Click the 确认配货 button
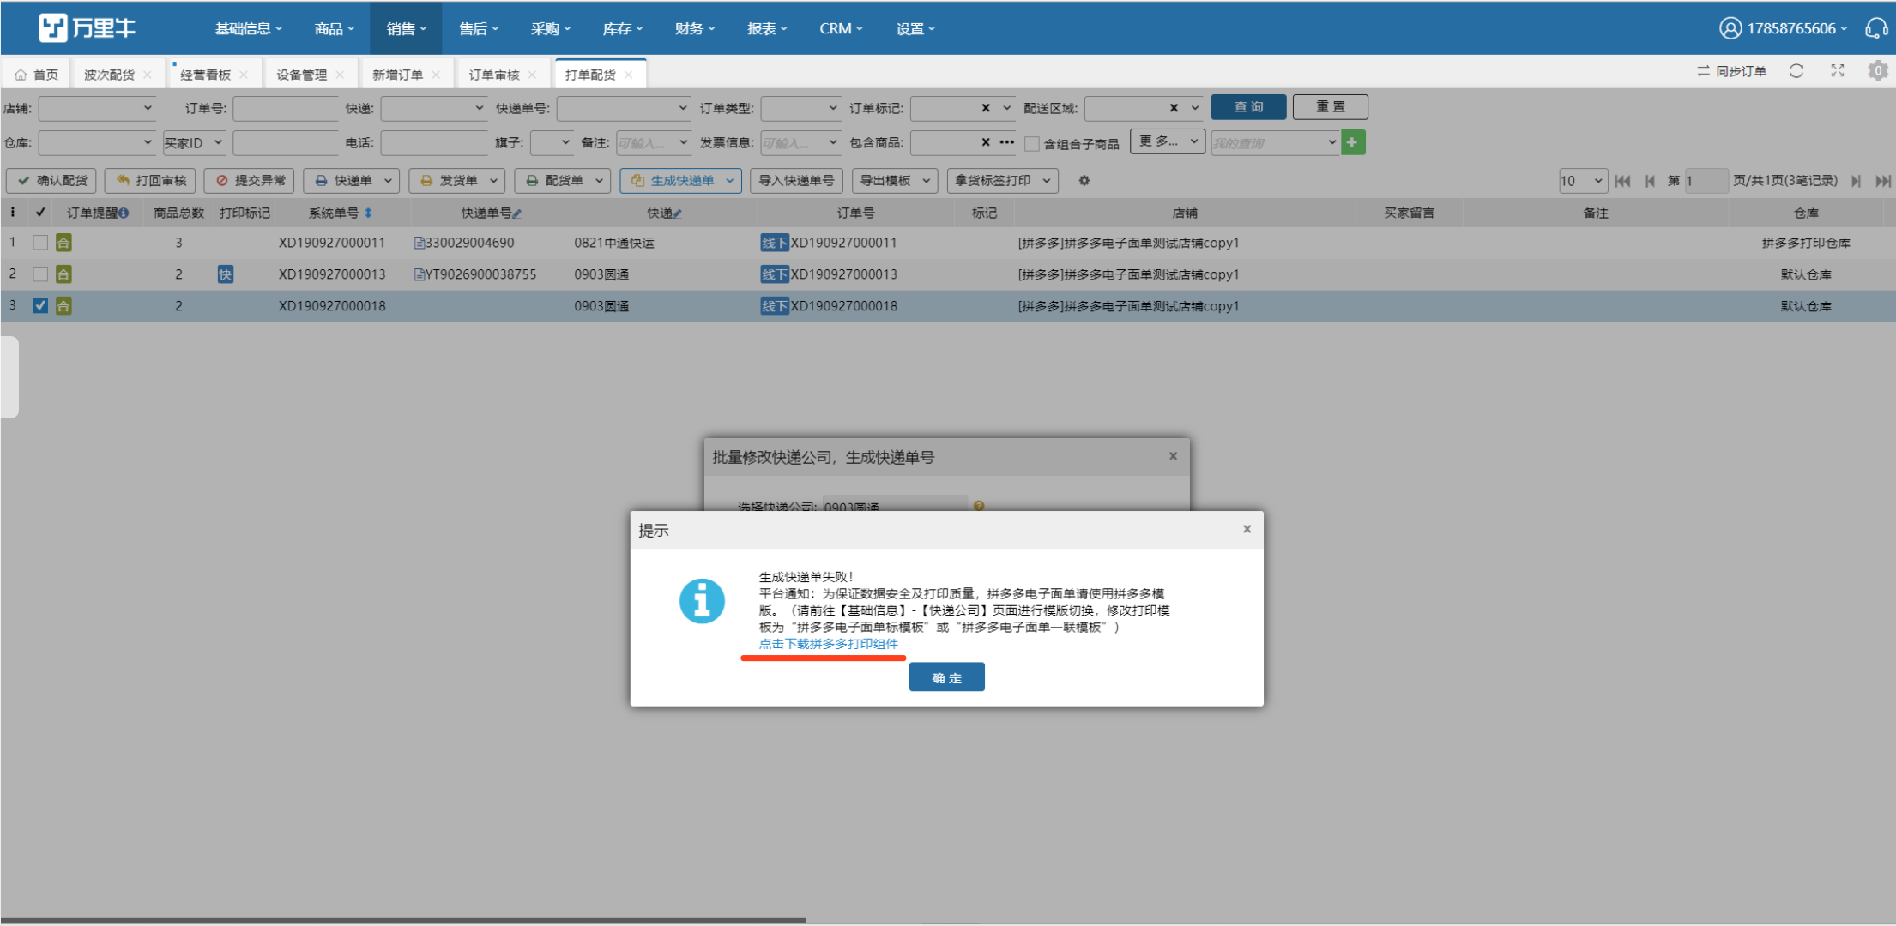The width and height of the screenshot is (1896, 926). coord(51,181)
